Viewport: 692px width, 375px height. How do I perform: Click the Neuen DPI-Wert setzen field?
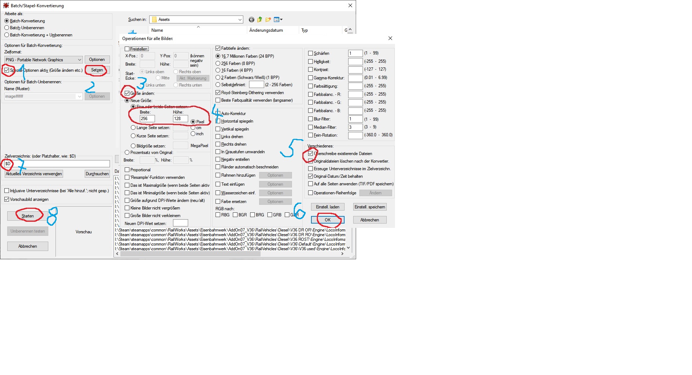pos(180,223)
